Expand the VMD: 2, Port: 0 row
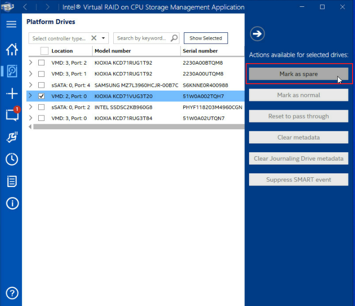The image size is (355, 306). pos(31,96)
